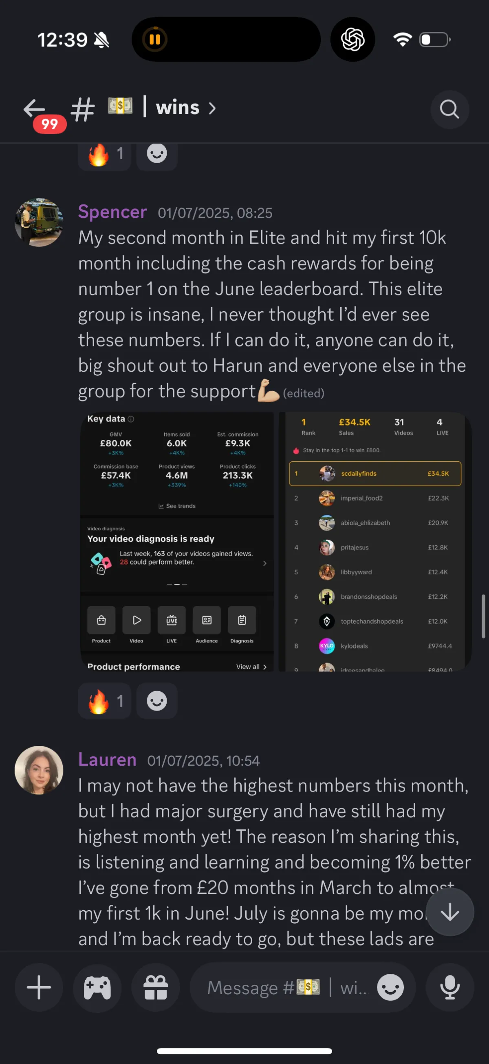This screenshot has width=489, height=1064.
Task: Open the Key data dashboard screenshot
Action: tap(177, 541)
